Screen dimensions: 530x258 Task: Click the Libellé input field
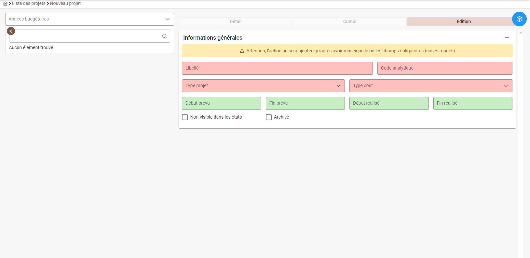[277, 68]
